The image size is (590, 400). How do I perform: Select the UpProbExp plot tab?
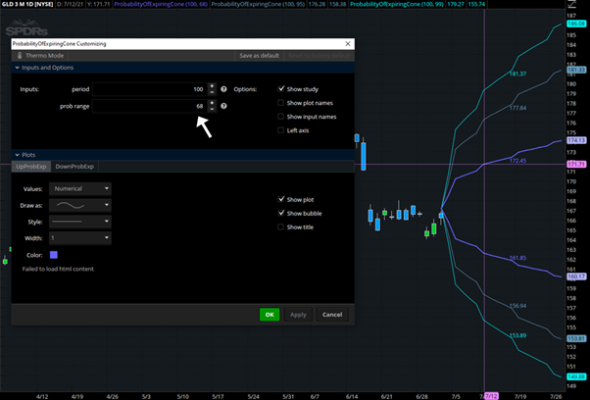pyautogui.click(x=31, y=167)
